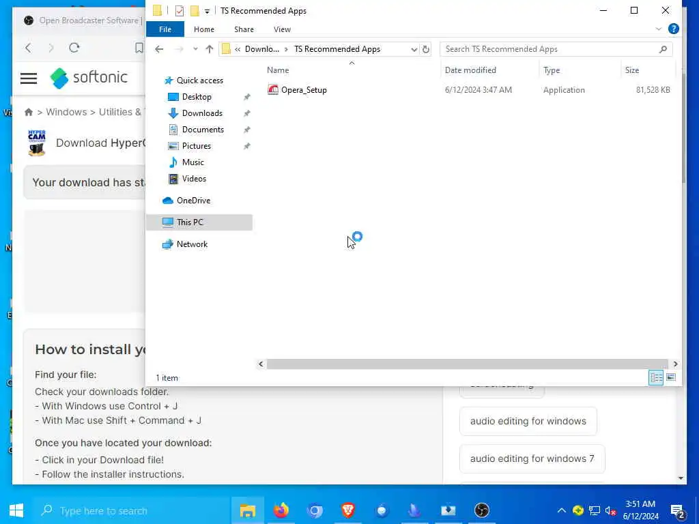
Task: Open the Opera_Setup application file
Action: pos(298,90)
